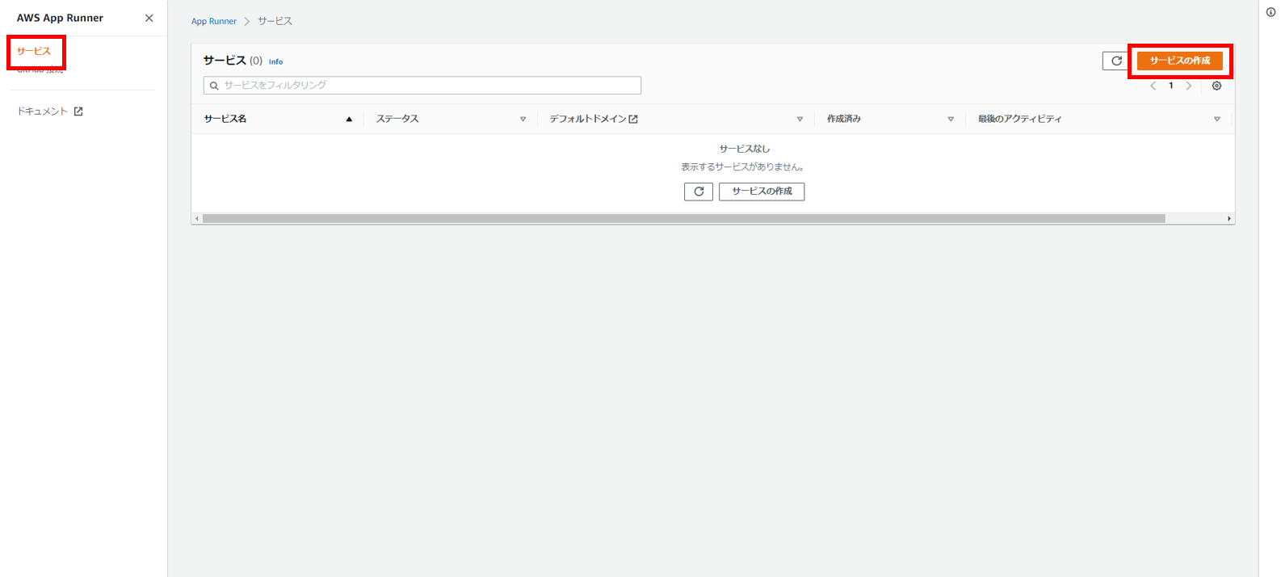Click the scroll left arrow of the table scrollbar
This screenshot has width=1281, height=577.
[x=197, y=218]
